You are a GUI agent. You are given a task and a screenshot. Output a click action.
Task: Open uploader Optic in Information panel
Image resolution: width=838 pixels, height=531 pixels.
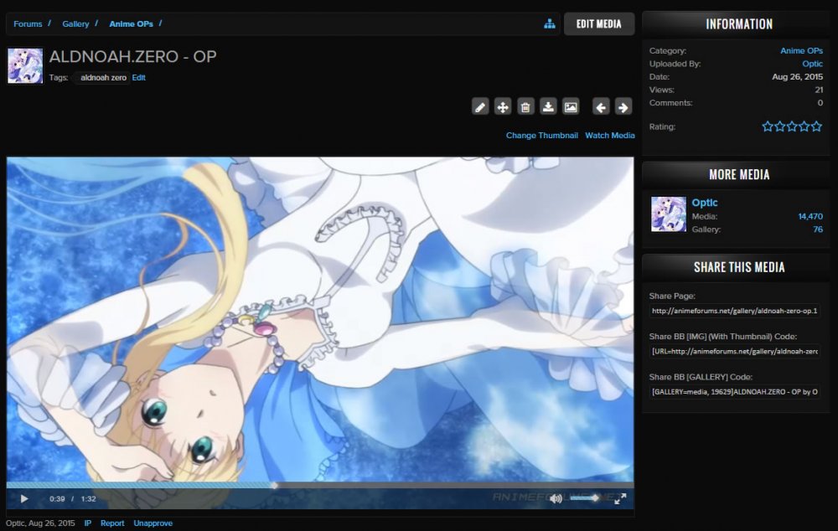[812, 64]
